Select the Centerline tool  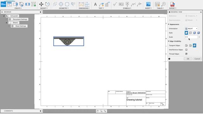pyautogui.click(x=55, y=4)
